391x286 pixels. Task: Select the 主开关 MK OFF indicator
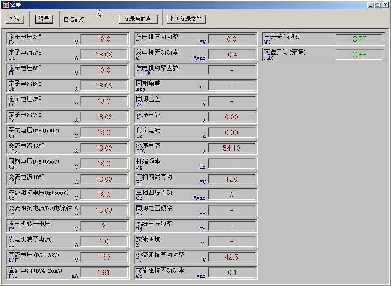click(359, 39)
